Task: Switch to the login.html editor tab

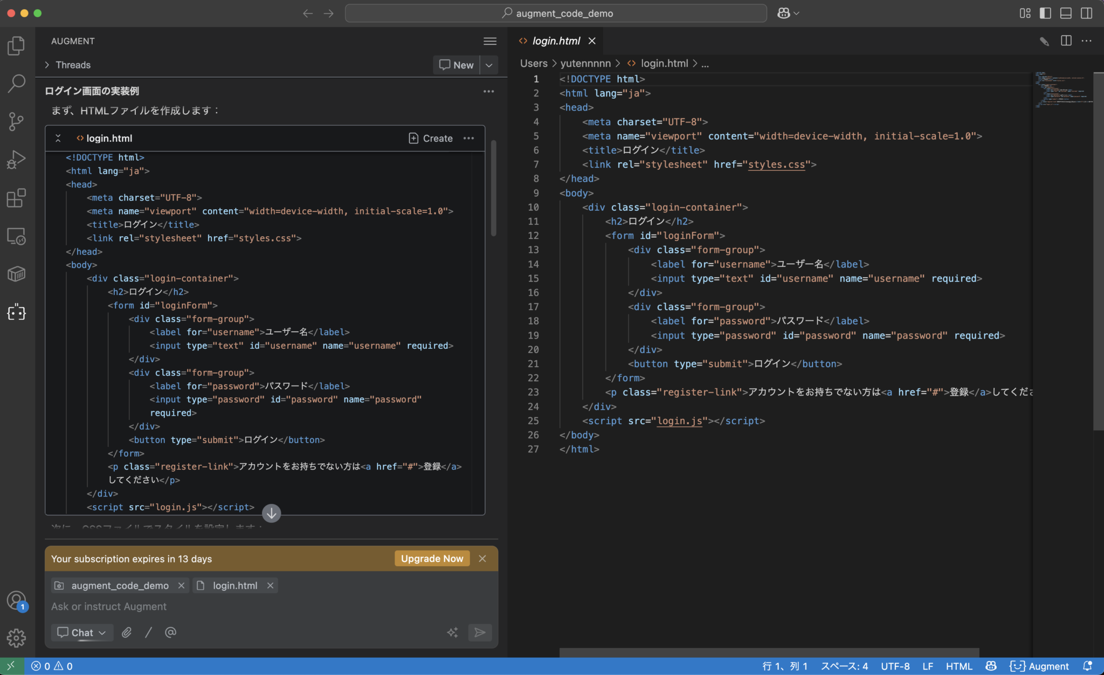Action: tap(555, 40)
